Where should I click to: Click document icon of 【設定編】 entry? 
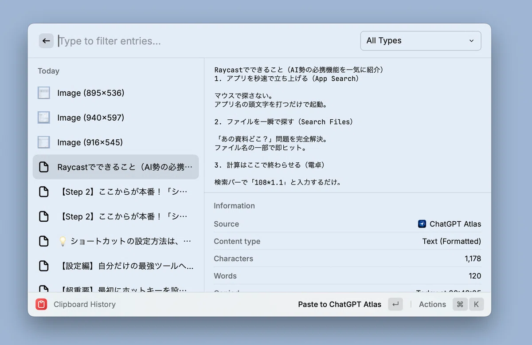coord(44,266)
